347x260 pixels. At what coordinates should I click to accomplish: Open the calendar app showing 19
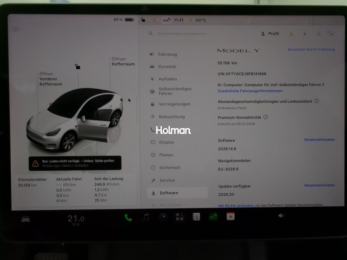(230, 216)
